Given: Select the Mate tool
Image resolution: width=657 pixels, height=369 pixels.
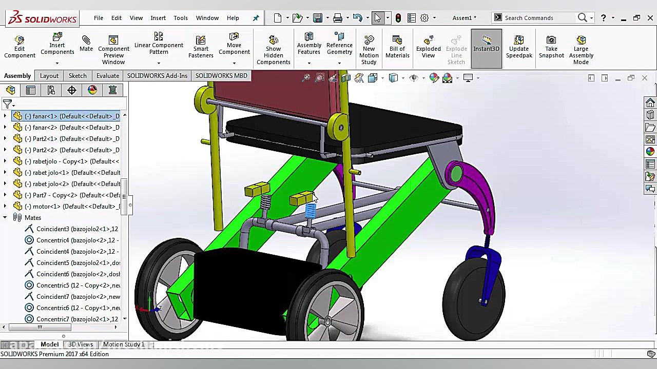Looking at the screenshot, I should tap(86, 44).
